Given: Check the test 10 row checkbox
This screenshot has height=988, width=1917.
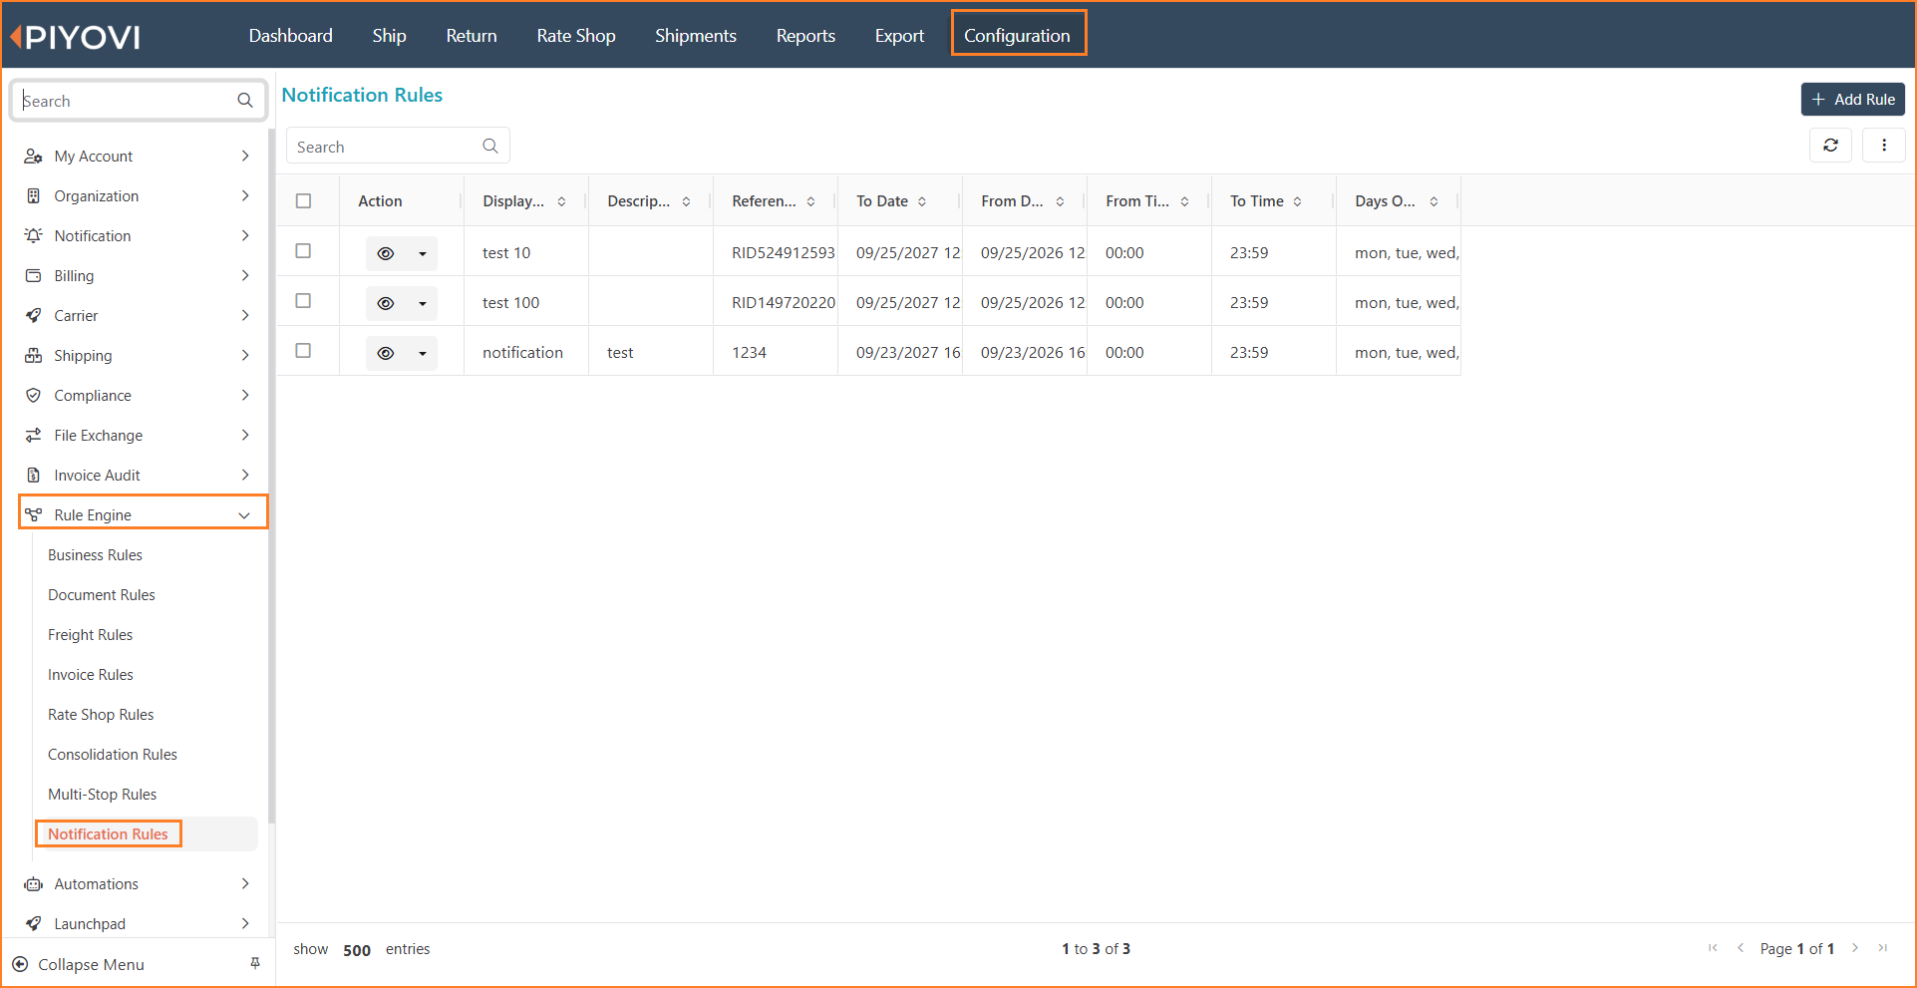Looking at the screenshot, I should [304, 251].
